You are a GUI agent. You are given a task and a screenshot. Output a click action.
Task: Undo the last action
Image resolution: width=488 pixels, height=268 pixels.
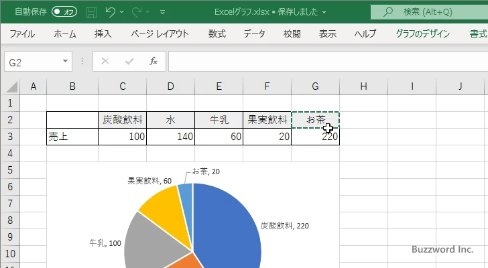[x=110, y=12]
